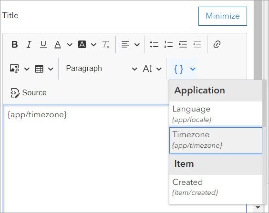Increase the indent

click(x=183, y=44)
